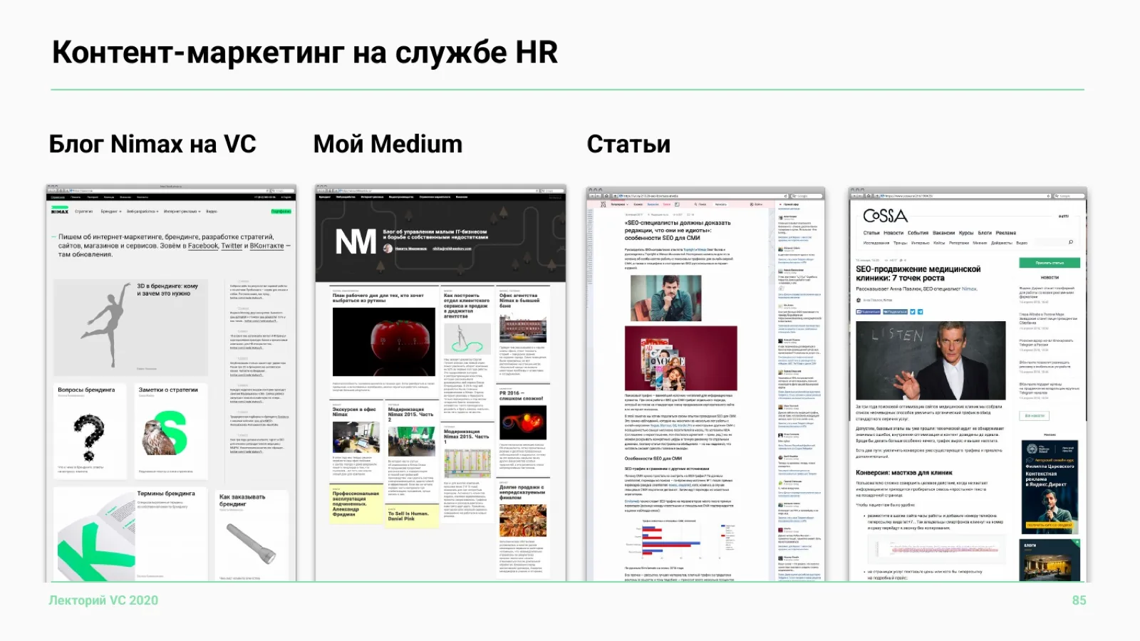Viewport: 1140px width, 641px height.
Task: Click the Как заказывать брендинг card title
Action: (x=242, y=500)
